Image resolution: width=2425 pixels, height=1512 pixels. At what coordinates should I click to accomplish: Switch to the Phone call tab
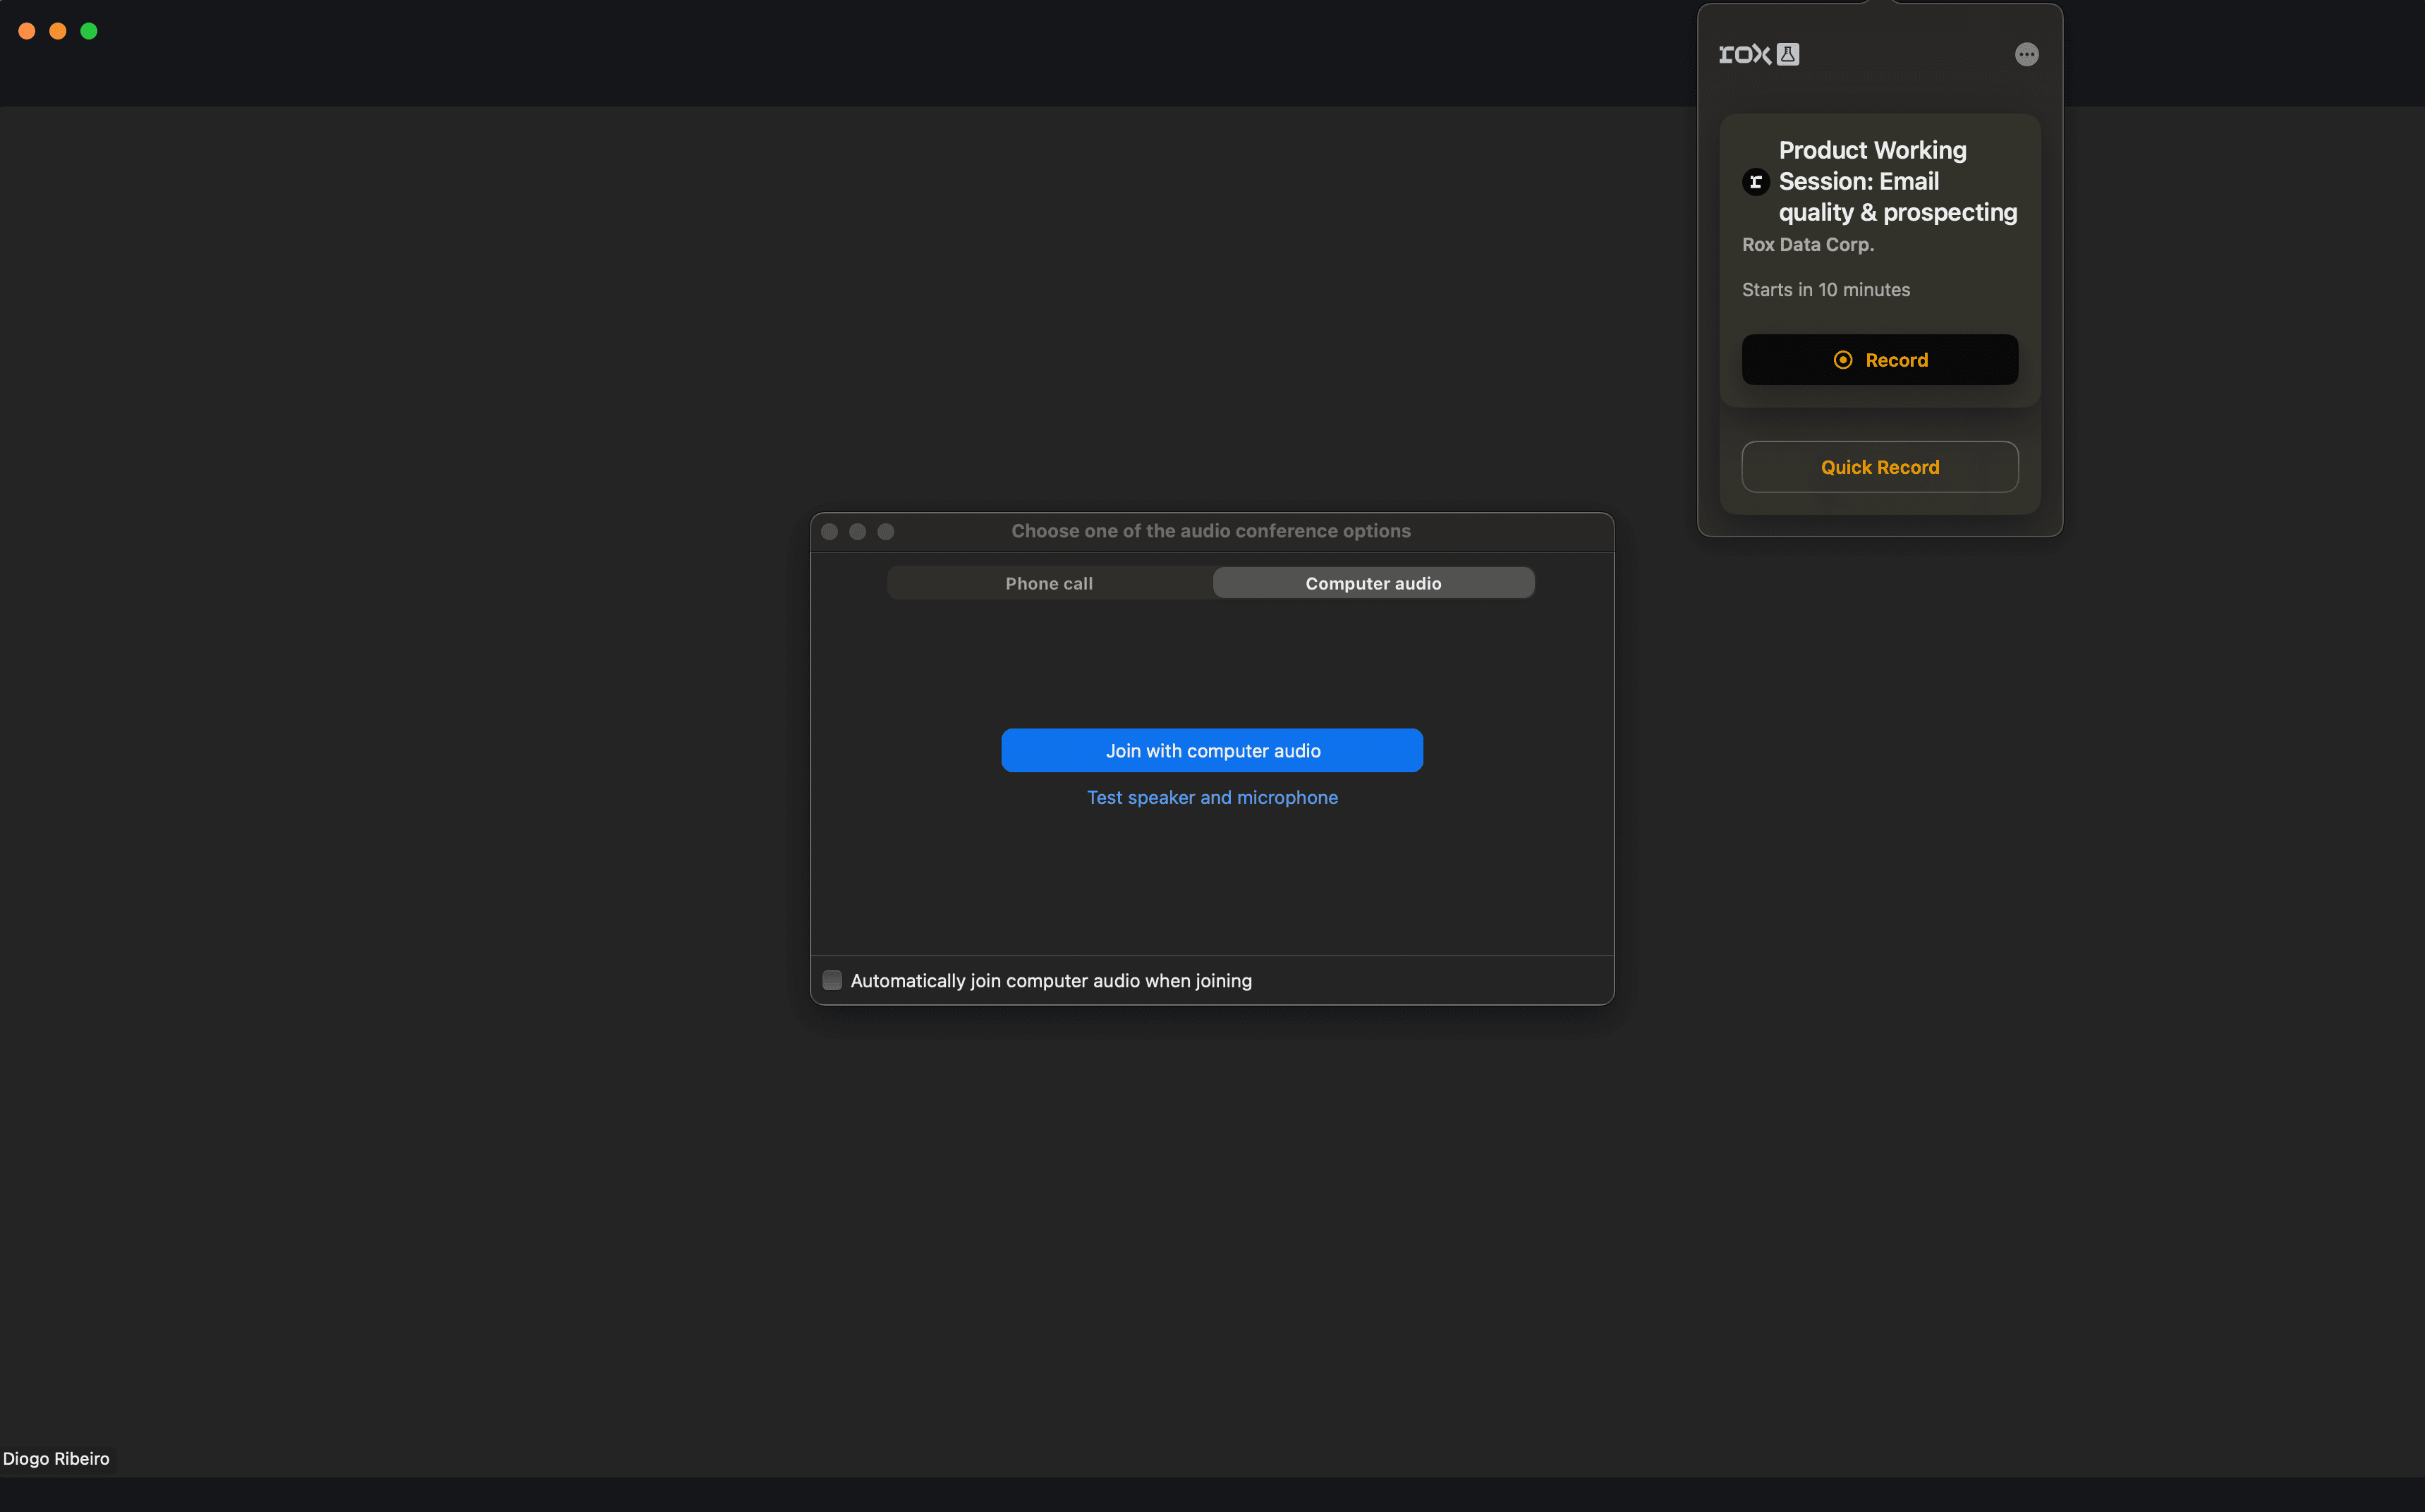(x=1049, y=583)
